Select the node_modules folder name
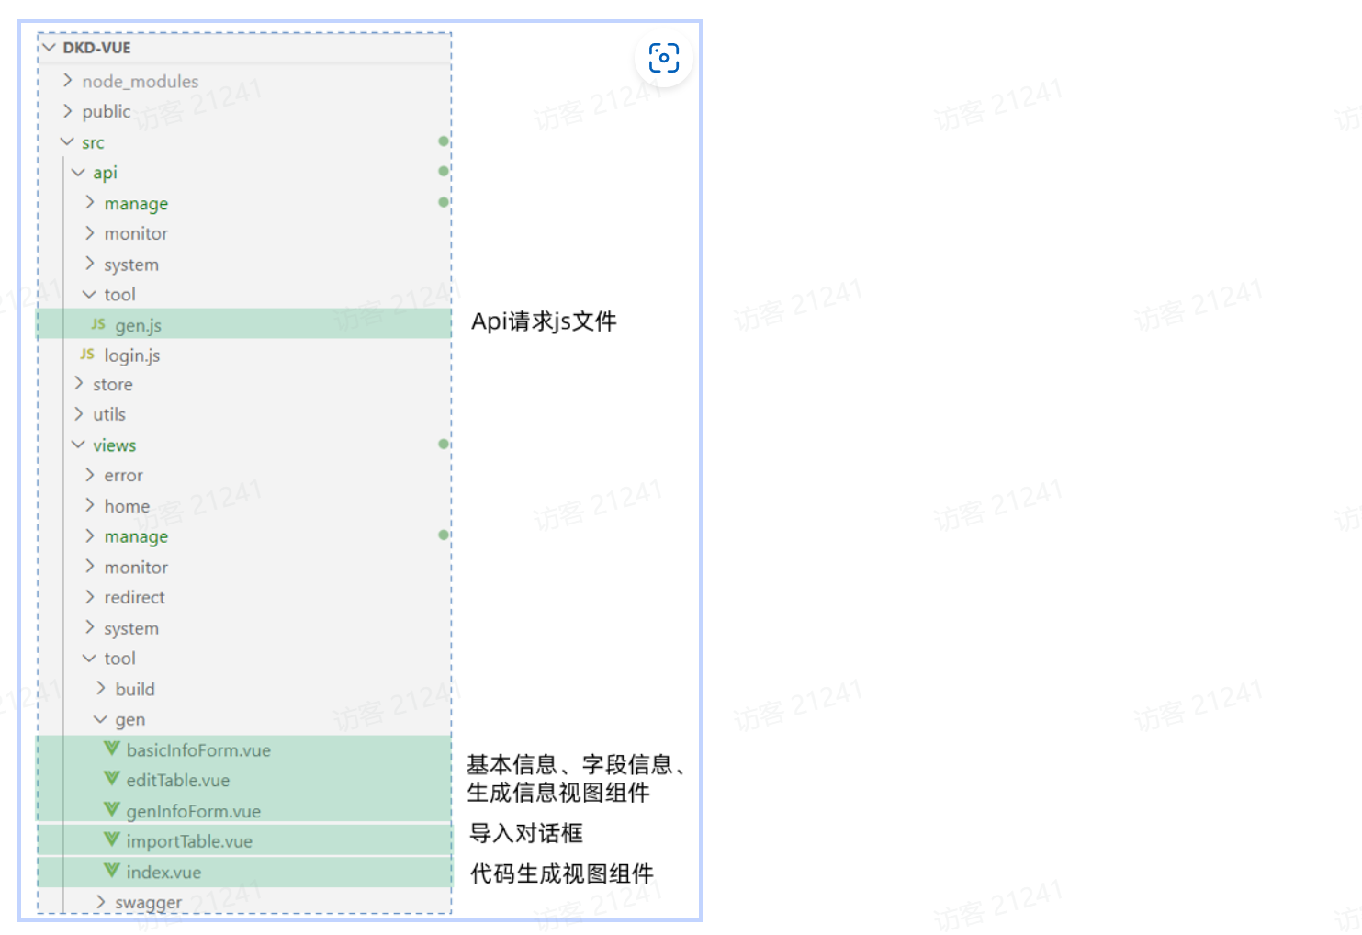This screenshot has width=1362, height=935. coord(140,82)
